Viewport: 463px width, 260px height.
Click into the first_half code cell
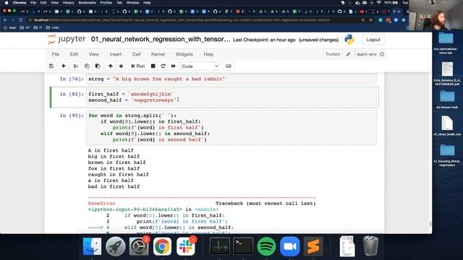231,97
